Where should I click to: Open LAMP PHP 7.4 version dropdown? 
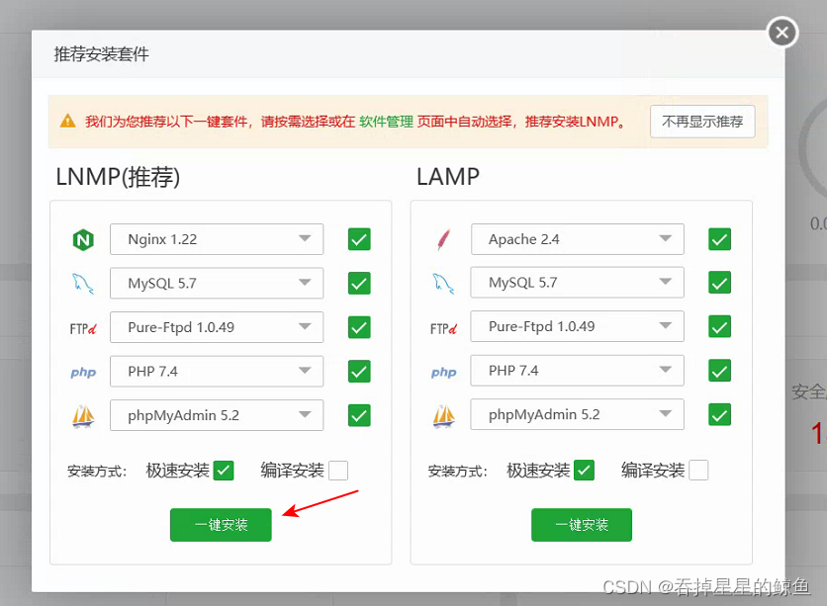(x=578, y=371)
